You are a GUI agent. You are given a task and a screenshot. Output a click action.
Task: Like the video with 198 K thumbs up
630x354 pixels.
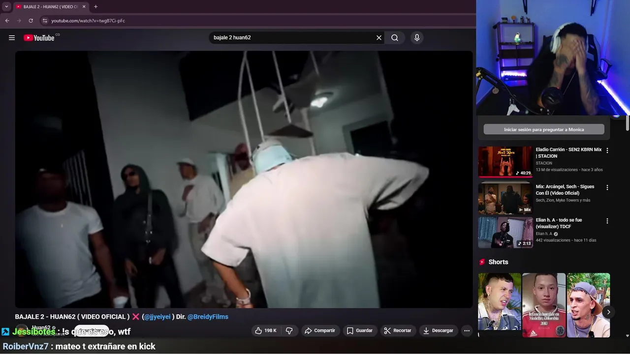tap(265, 330)
